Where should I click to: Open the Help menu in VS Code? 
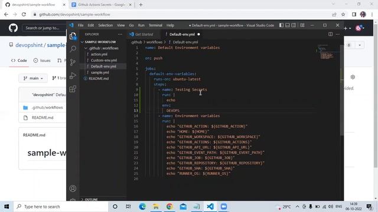click(x=170, y=25)
